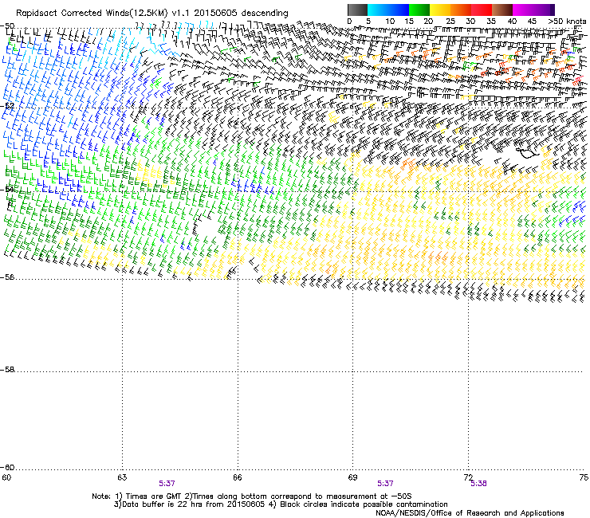Click the "10" legend scale label
This screenshot has width=590, height=518.
click(x=390, y=22)
